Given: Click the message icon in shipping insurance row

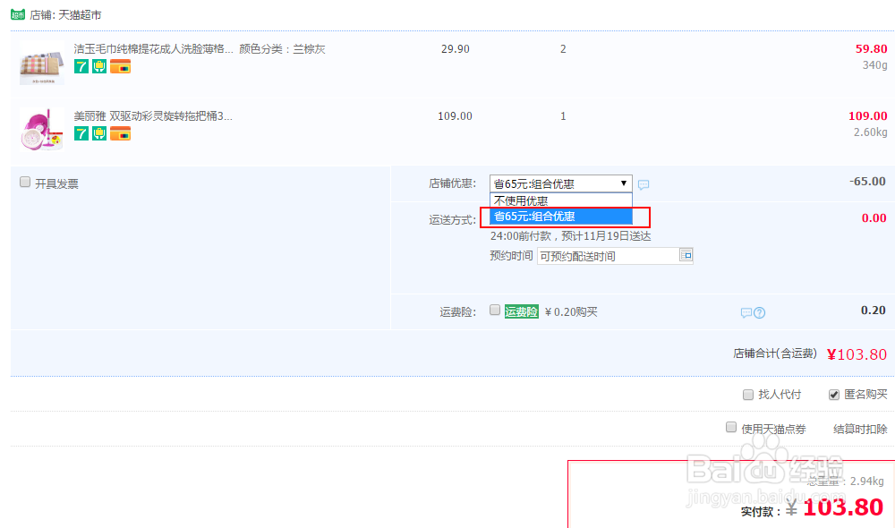Looking at the screenshot, I should pos(746,313).
